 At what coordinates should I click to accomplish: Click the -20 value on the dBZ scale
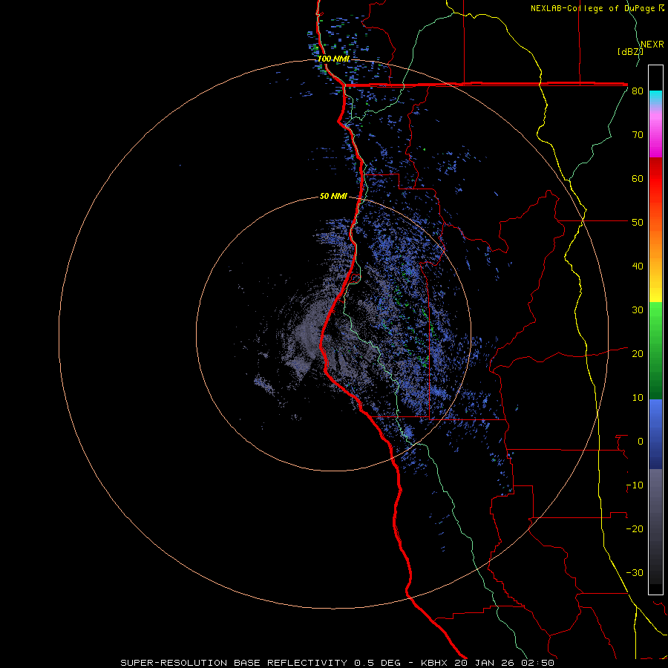point(635,529)
